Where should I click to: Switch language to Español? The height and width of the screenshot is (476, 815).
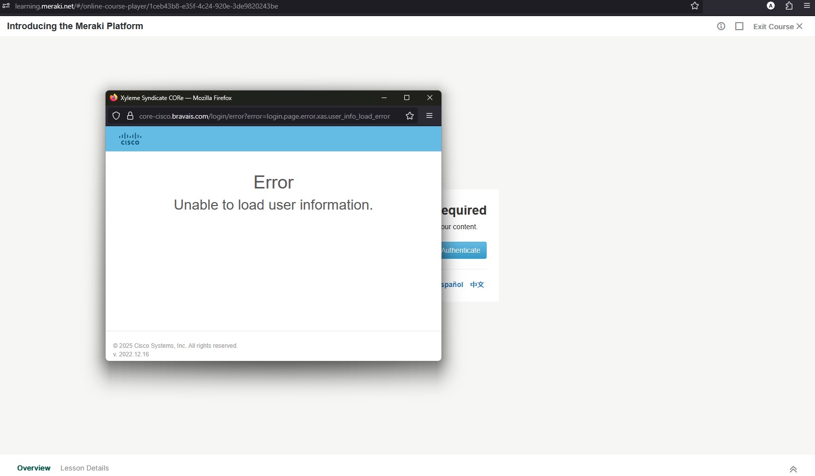pos(452,284)
